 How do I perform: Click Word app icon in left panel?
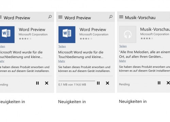point(7,35)
